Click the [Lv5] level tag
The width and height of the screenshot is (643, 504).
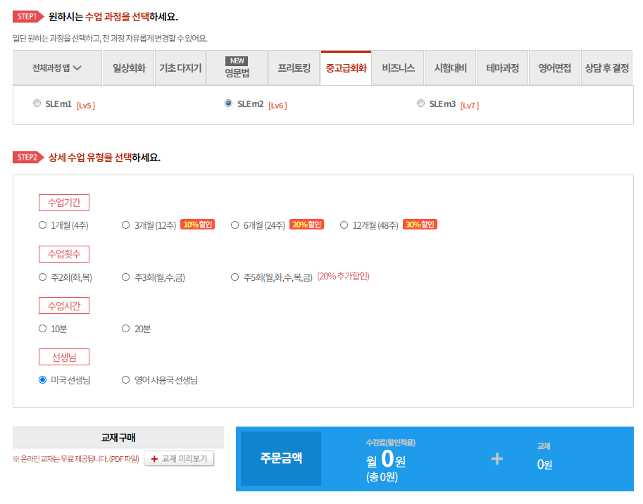click(86, 106)
